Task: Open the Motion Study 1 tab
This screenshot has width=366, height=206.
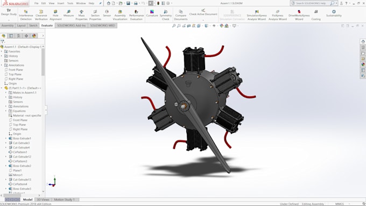Action: point(64,200)
